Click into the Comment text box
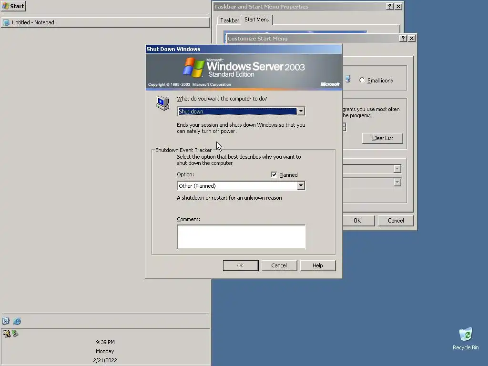Image resolution: width=488 pixels, height=366 pixels. 241,237
